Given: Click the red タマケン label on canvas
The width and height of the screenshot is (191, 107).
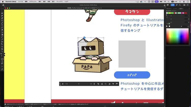Looking at the screenshot, I should click(132, 12).
